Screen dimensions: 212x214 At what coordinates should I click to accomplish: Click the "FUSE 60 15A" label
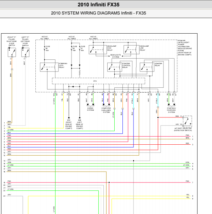(x=75, y=48)
